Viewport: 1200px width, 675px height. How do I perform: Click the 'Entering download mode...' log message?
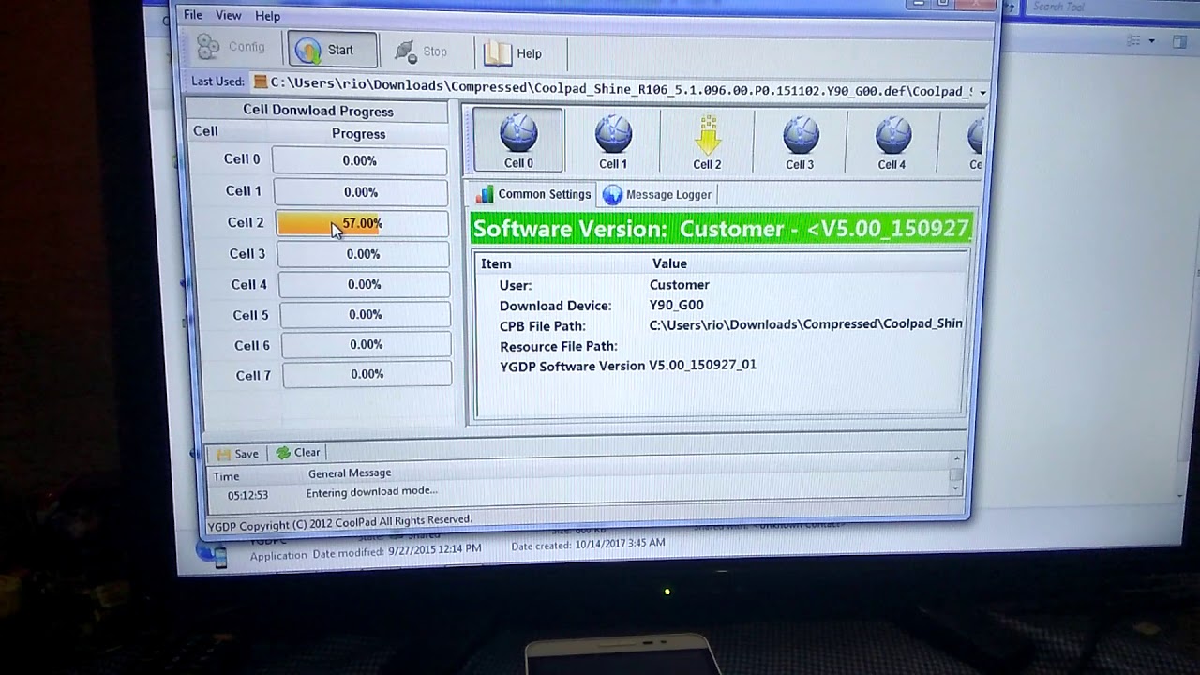pyautogui.click(x=371, y=492)
